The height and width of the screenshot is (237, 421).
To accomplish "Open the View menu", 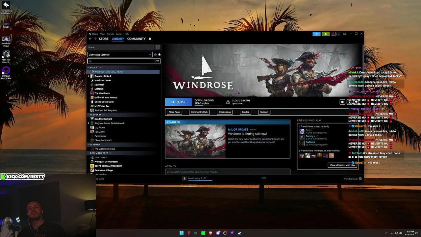I will pyautogui.click(x=102, y=34).
